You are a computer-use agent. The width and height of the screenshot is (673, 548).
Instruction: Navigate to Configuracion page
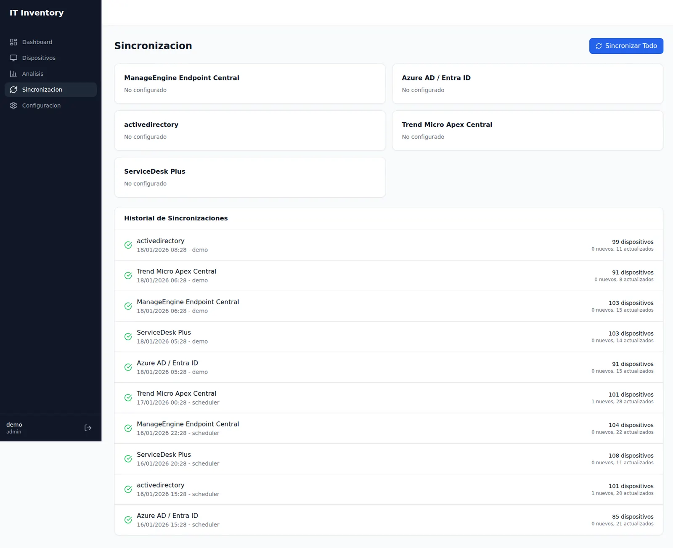pyautogui.click(x=50, y=106)
